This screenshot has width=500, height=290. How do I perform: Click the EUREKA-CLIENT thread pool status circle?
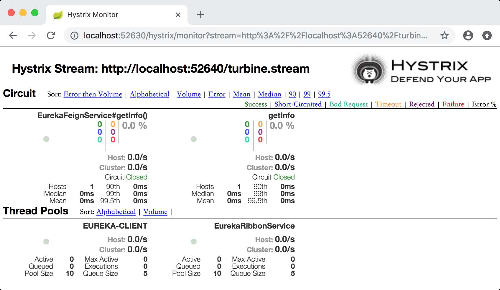point(46,242)
